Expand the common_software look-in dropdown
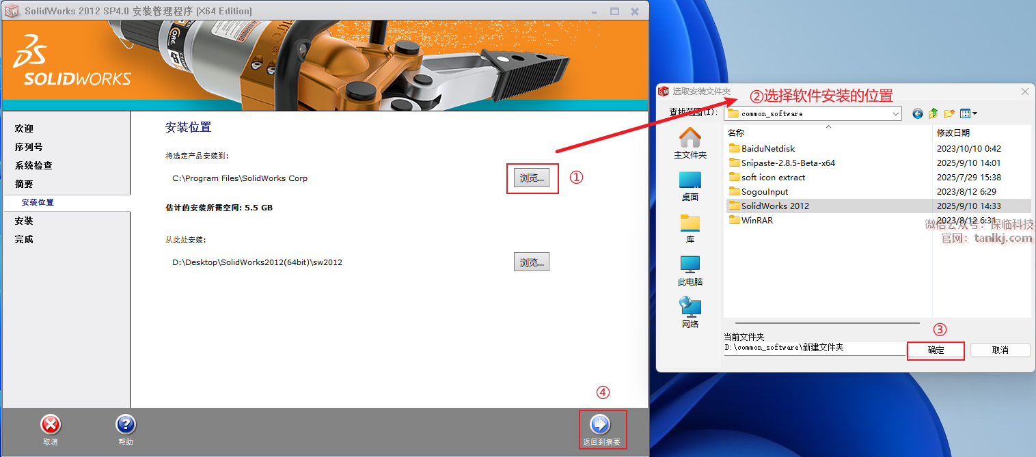This screenshot has width=1036, height=457. click(895, 113)
